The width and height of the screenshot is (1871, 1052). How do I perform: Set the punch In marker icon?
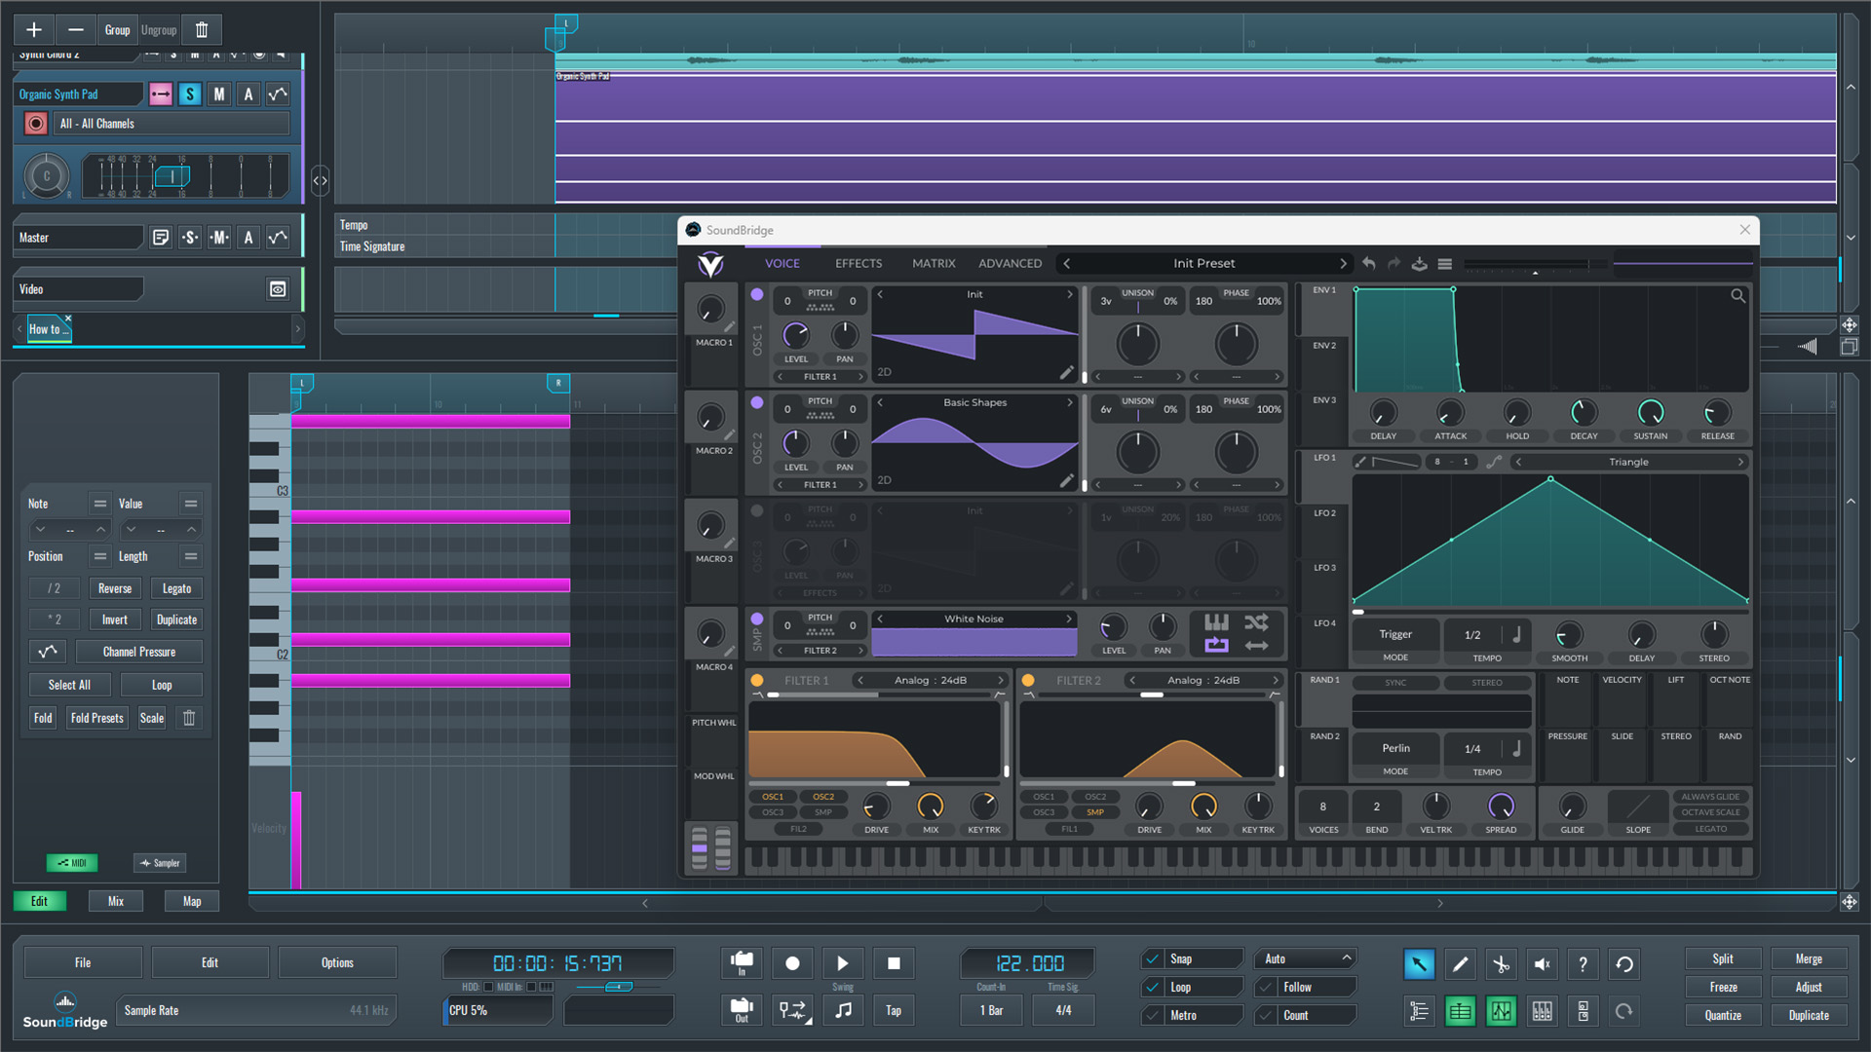(x=742, y=963)
